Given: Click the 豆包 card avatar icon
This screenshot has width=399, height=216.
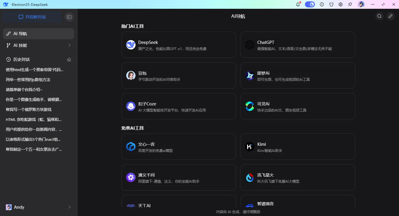Looking at the screenshot, I should pyautogui.click(x=131, y=76).
